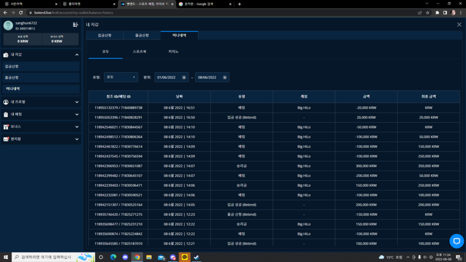Screen dimensions: 466x262
Task: Select the 스포츠북 filter tab
Action: tap(140, 52)
